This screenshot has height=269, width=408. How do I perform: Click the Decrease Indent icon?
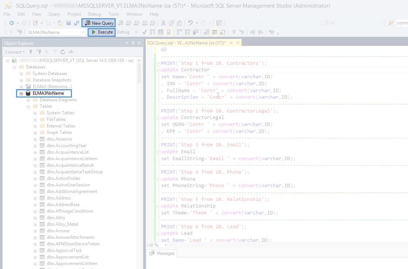click(253, 32)
